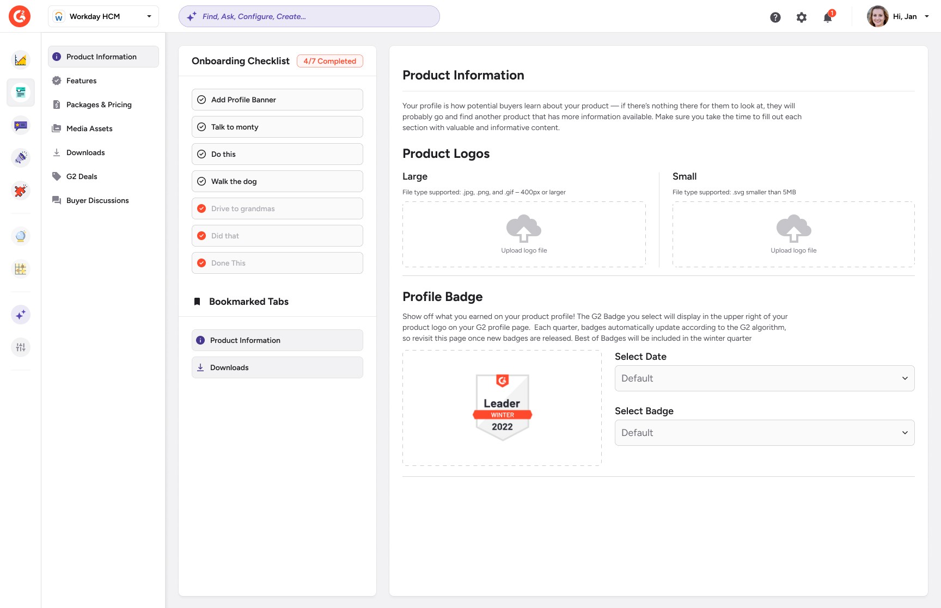The width and height of the screenshot is (941, 608).
Task: Click the large logo upload cloud icon
Action: [x=524, y=228]
